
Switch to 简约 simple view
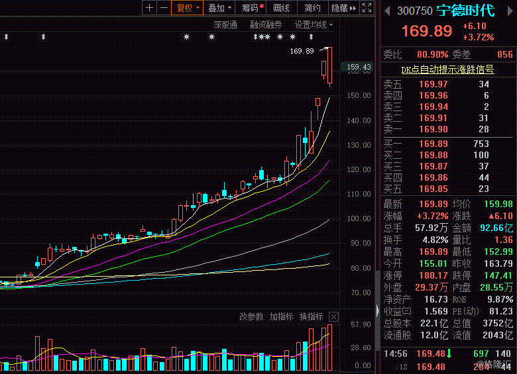(312, 7)
